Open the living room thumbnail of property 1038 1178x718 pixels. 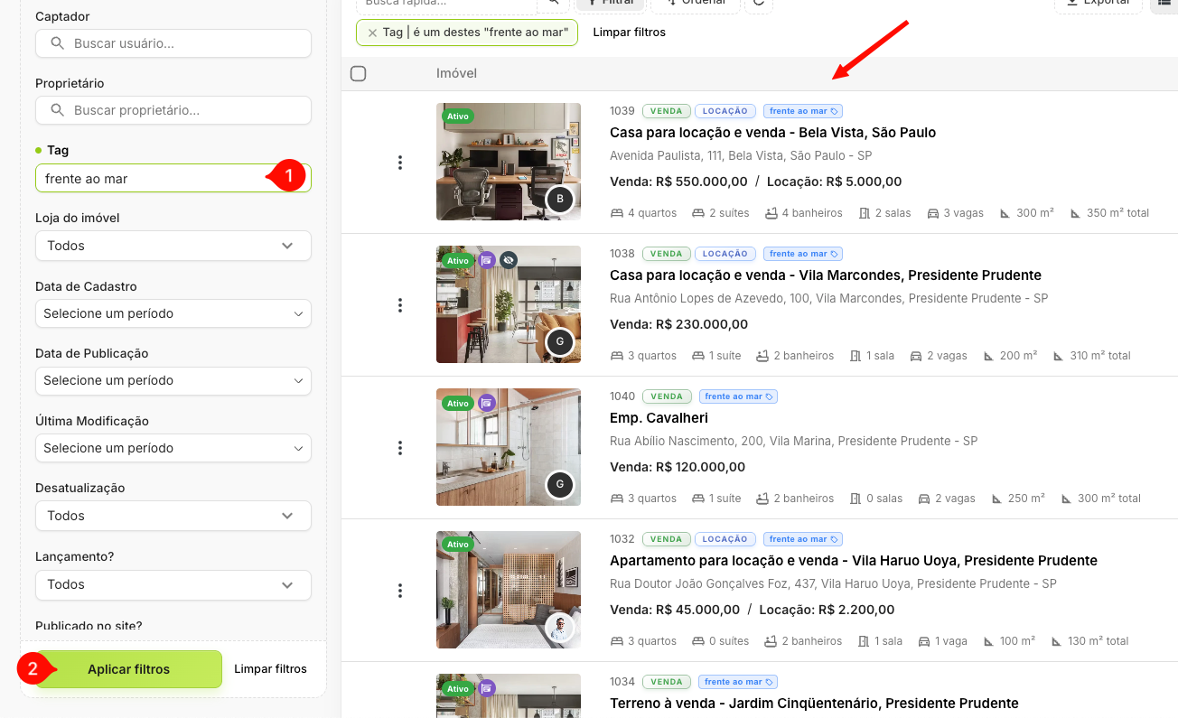[509, 304]
